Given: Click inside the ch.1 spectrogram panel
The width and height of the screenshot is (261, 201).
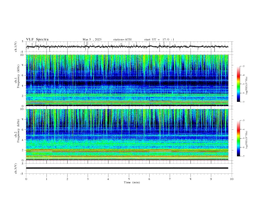Looking at the screenshot, I should point(127,80).
